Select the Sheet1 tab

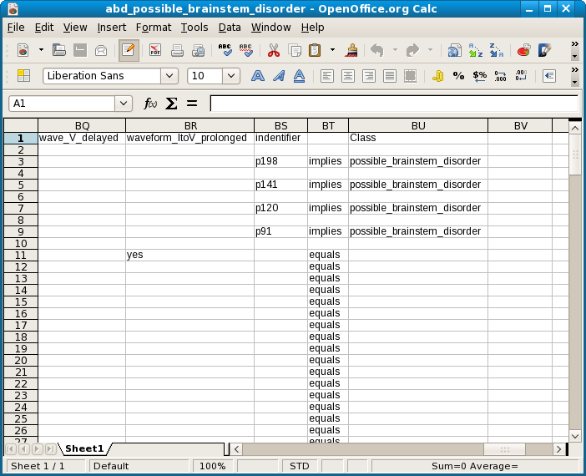click(83, 448)
